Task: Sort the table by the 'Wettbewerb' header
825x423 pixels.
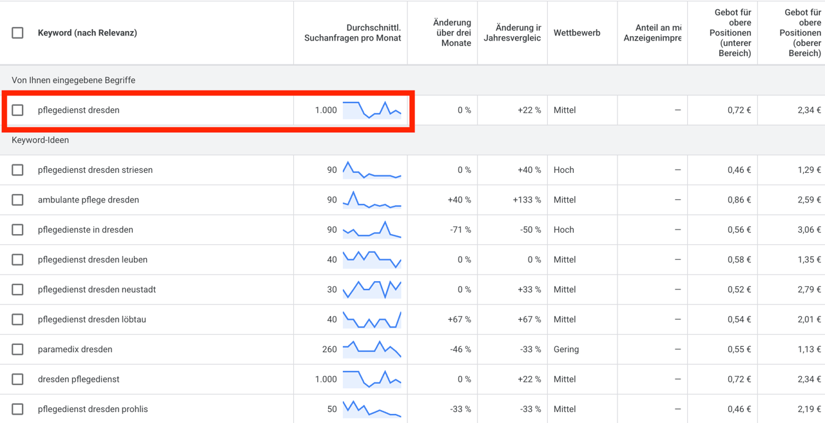Action: pyautogui.click(x=577, y=33)
